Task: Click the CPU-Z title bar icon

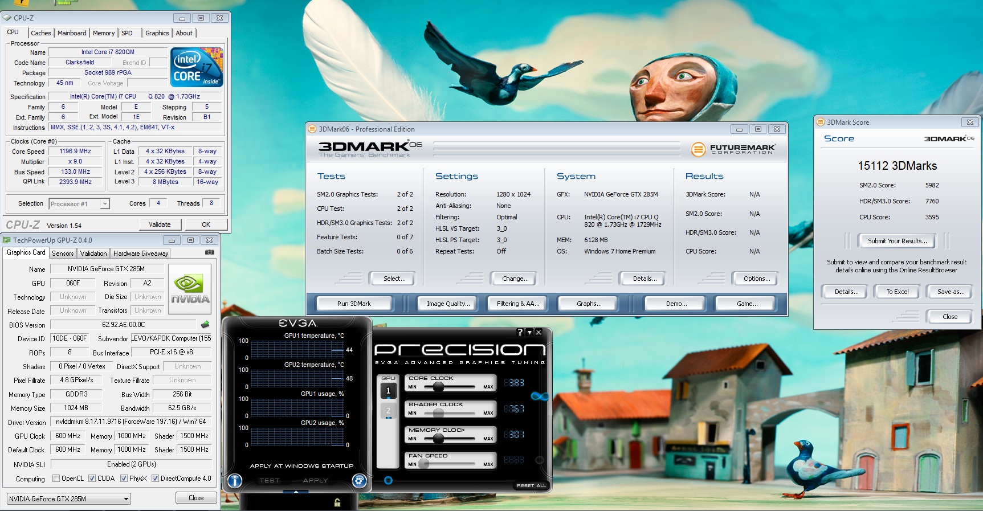Action: (7, 18)
